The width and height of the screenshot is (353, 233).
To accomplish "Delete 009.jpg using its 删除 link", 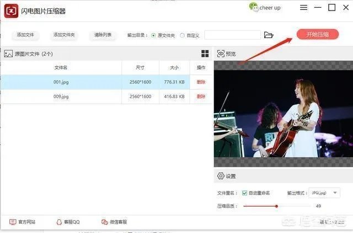I will (x=201, y=97).
